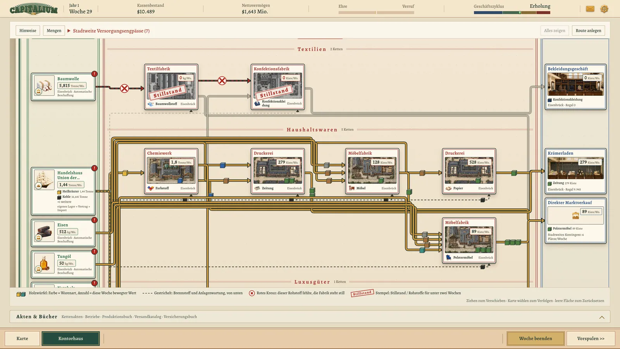Screen dimensions: 620x349
Task: Click the Baumwolle cotton image
Action: pyautogui.click(x=44, y=86)
